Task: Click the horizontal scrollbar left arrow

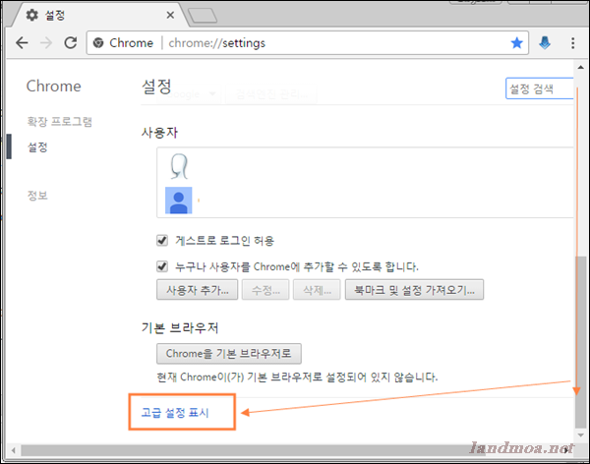Action: click(14, 450)
